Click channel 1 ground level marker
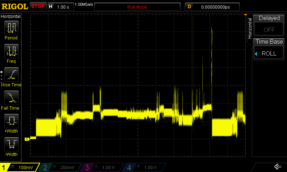 tap(27, 139)
